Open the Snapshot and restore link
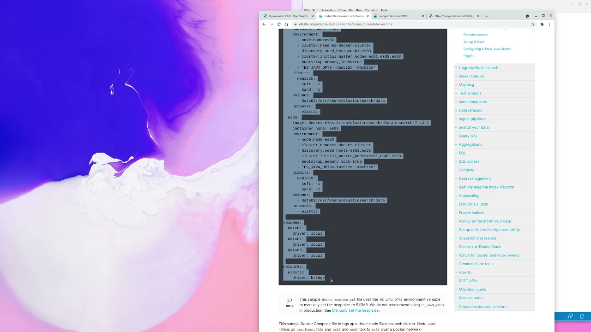The width and height of the screenshot is (591, 332). point(477,238)
